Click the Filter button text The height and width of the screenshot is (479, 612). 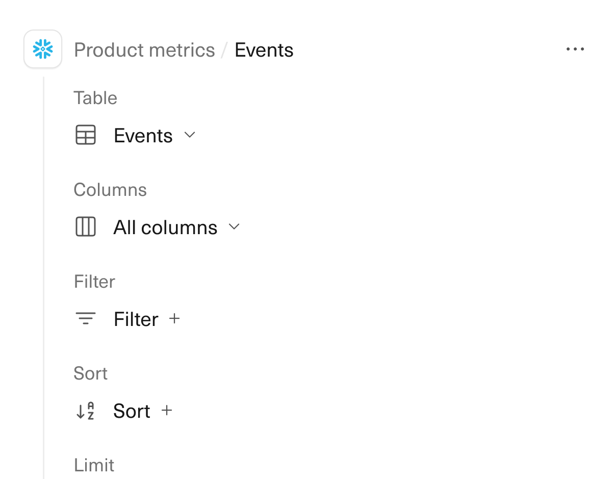(x=136, y=319)
